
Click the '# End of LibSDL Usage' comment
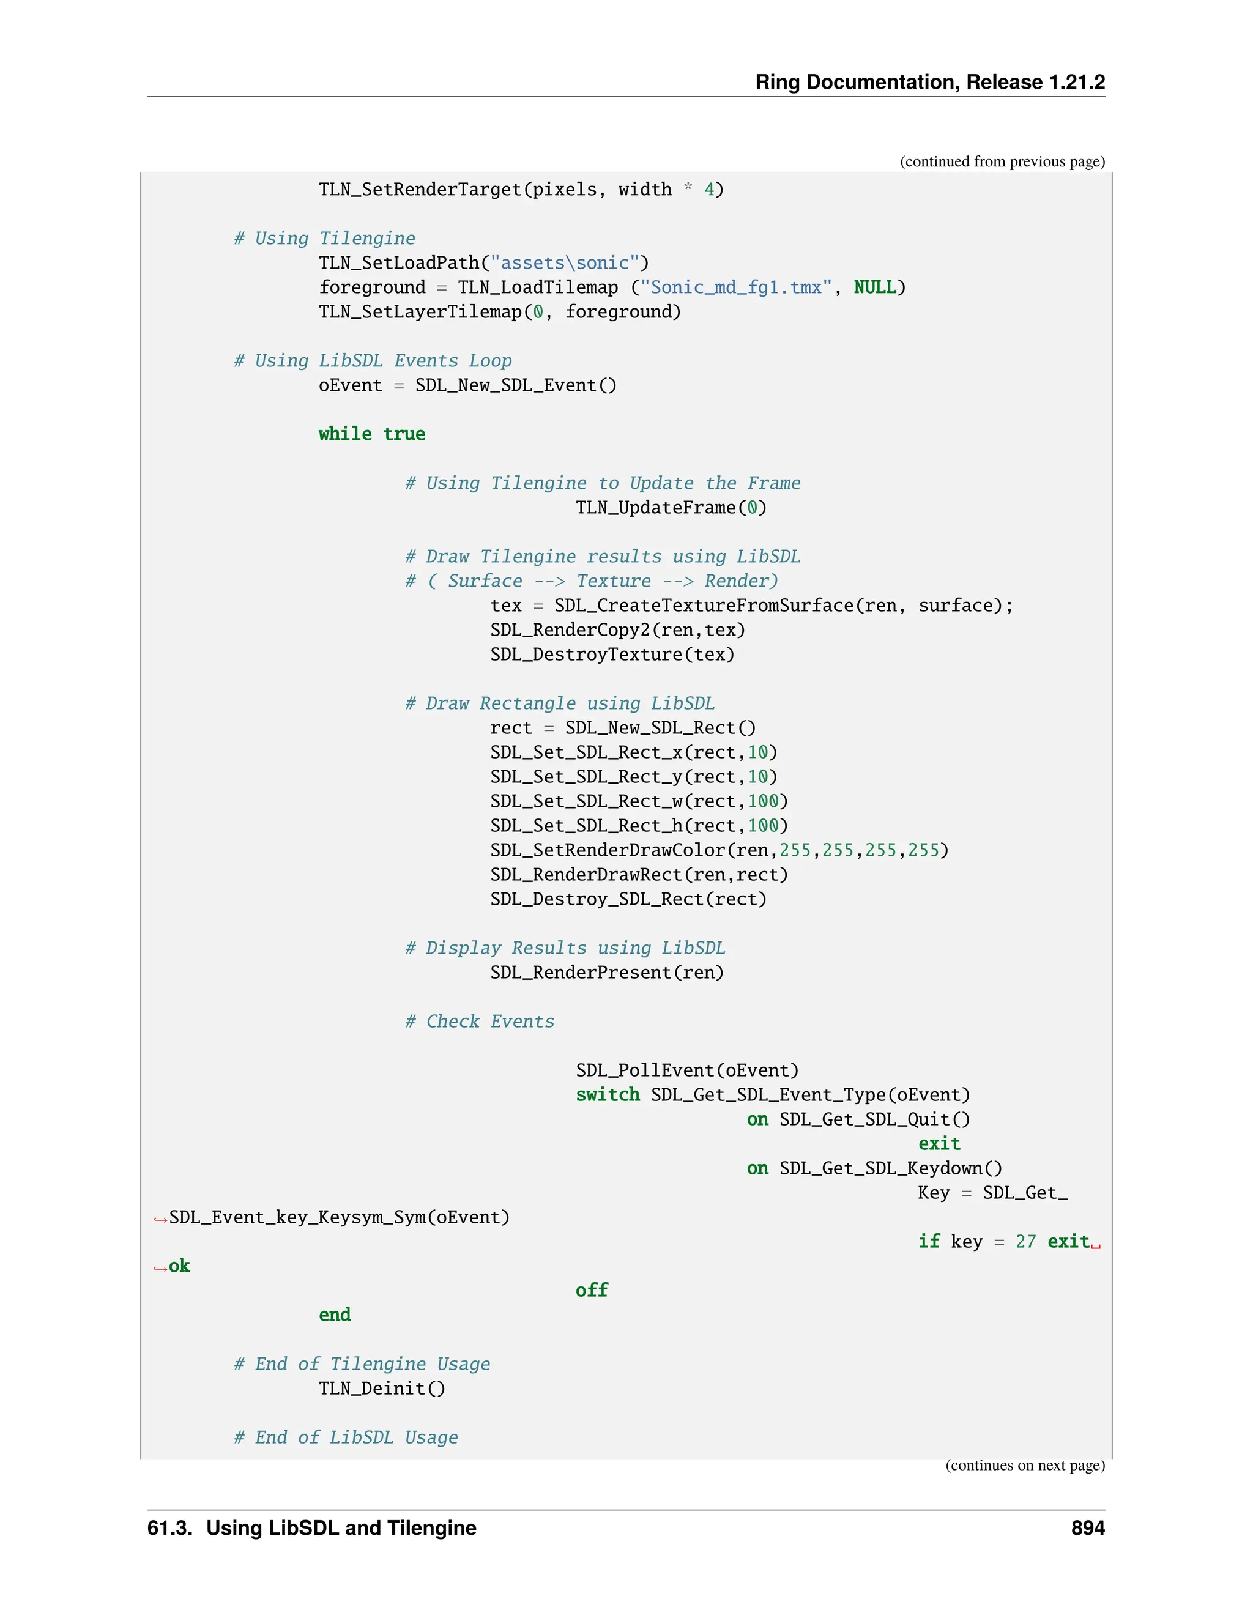[x=346, y=1437]
